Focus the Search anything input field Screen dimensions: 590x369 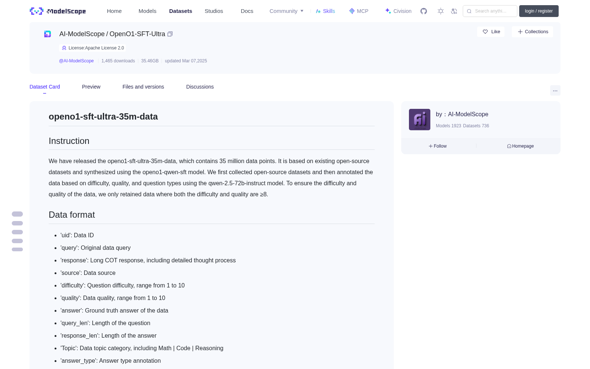click(x=490, y=11)
